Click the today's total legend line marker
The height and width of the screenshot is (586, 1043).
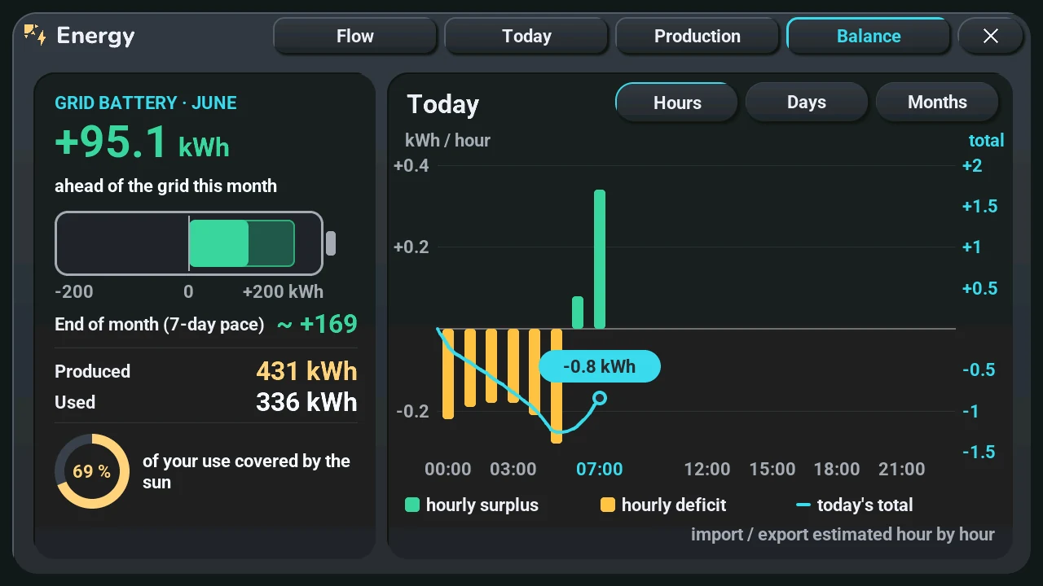(x=803, y=505)
